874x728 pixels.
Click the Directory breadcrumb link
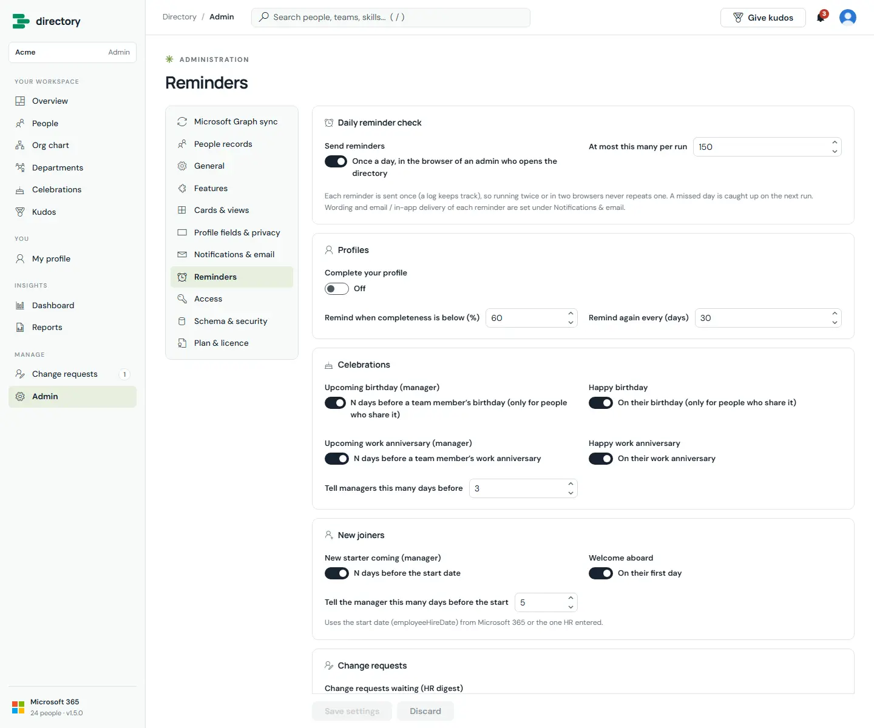pos(180,17)
